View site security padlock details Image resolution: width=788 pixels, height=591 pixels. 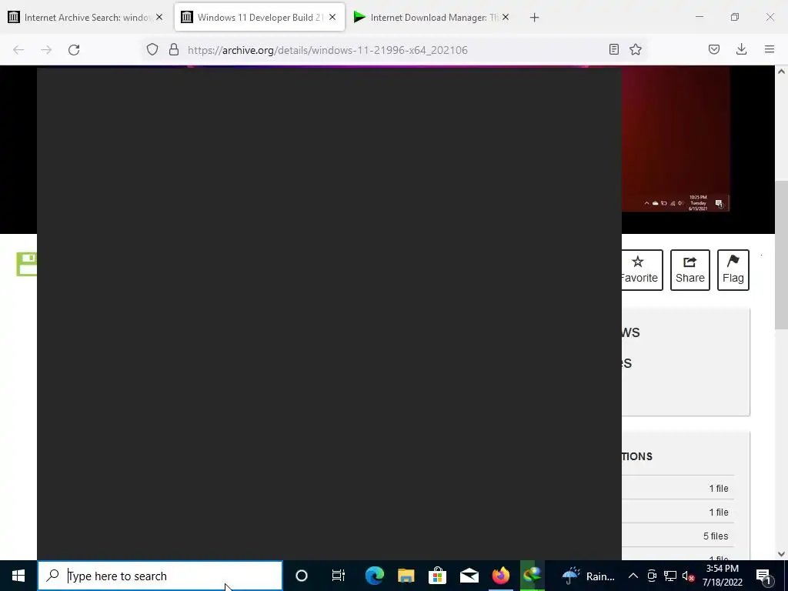point(174,50)
